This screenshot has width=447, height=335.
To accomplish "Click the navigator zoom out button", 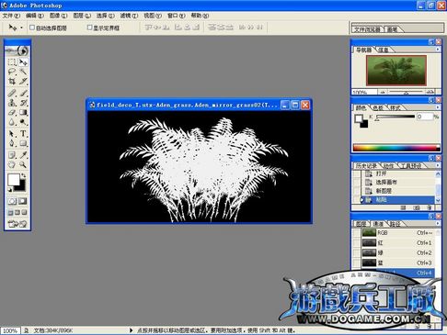I will click(383, 92).
